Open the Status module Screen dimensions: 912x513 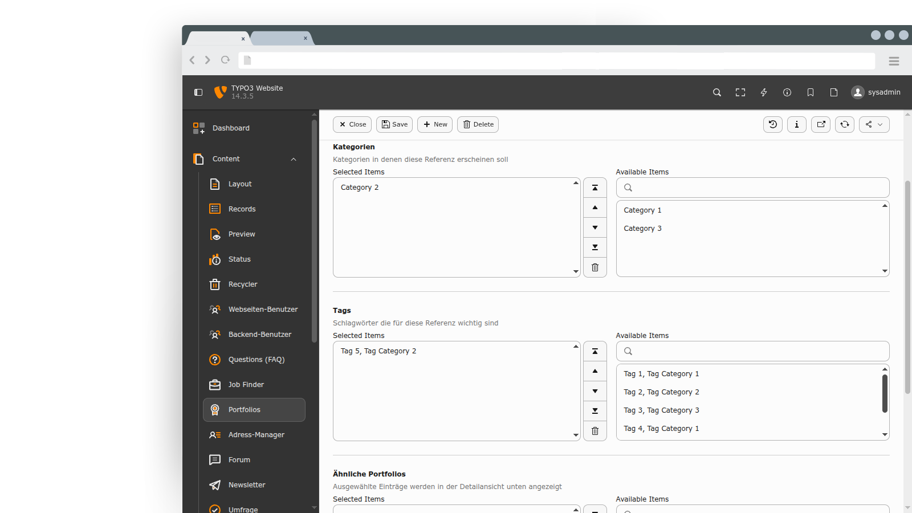254,259
